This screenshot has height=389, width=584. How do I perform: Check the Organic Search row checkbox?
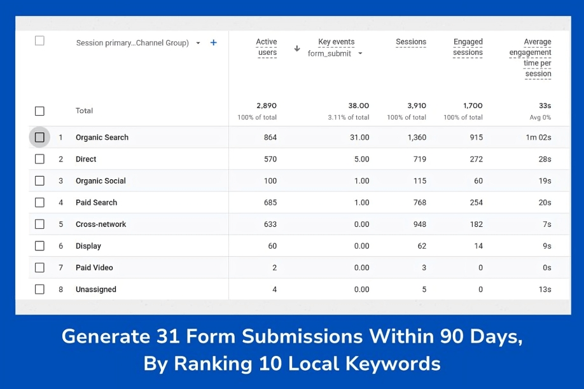(x=39, y=137)
